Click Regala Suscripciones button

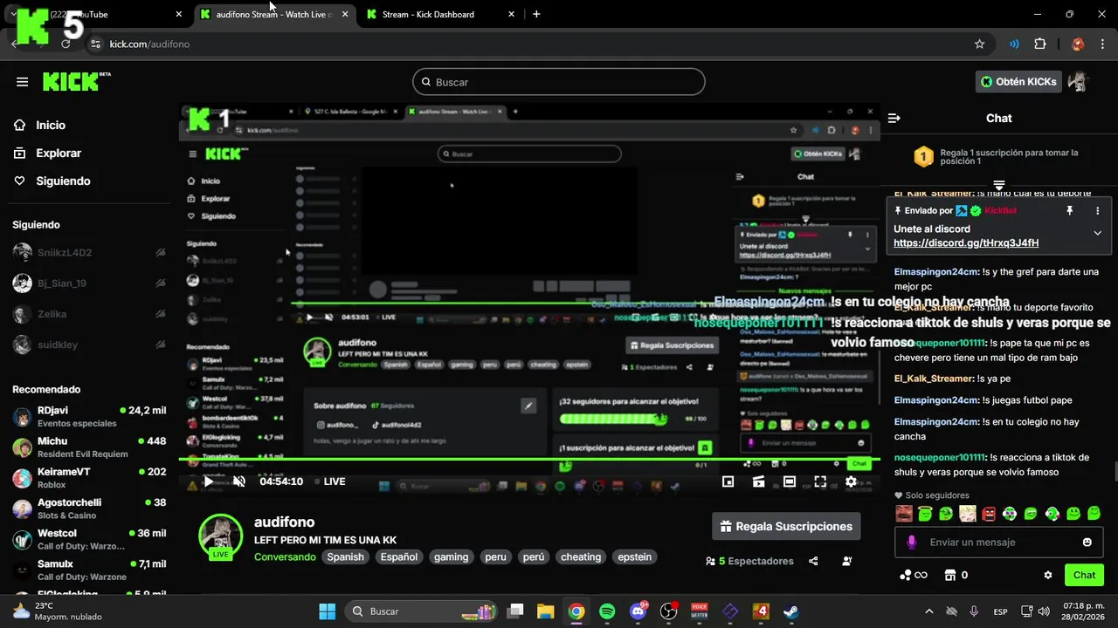coord(786,527)
